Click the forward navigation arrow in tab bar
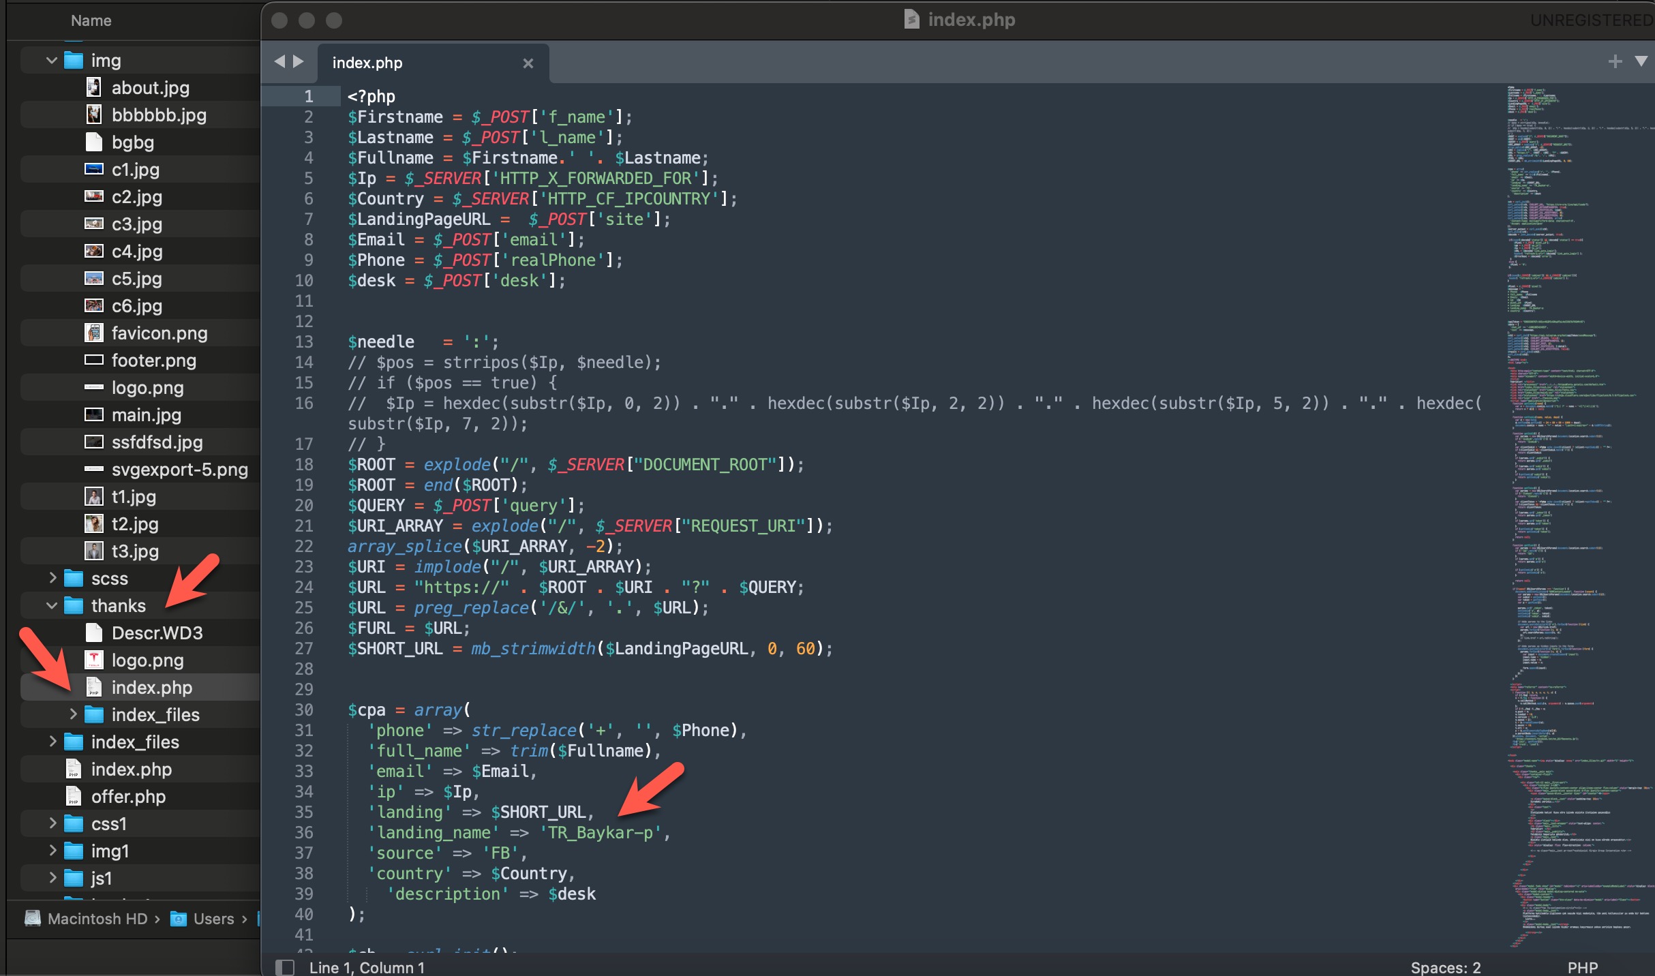 click(299, 62)
